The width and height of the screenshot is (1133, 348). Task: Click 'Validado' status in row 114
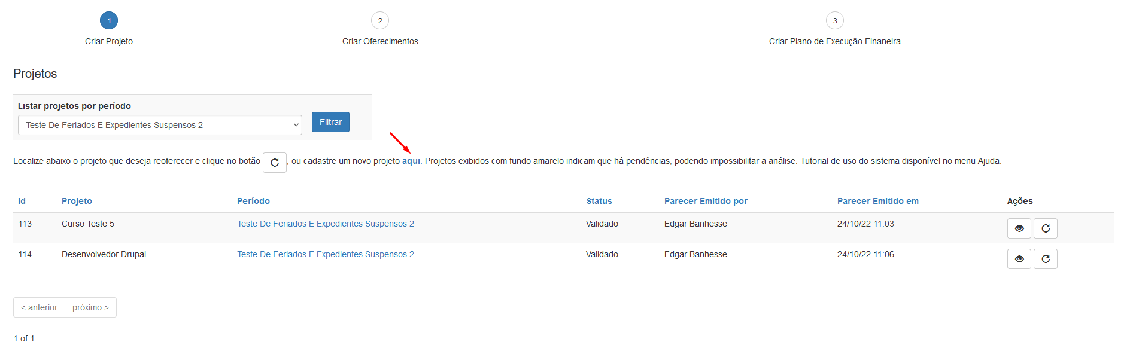[x=602, y=254]
